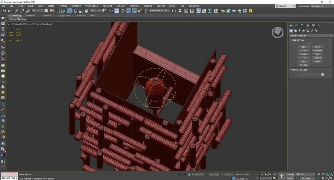Open Key Filters dialog
This screenshot has height=180, width=334.
tap(307, 178)
